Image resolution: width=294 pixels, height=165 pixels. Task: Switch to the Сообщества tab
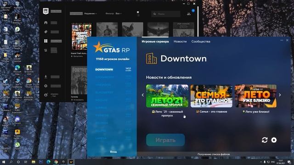tap(201, 42)
